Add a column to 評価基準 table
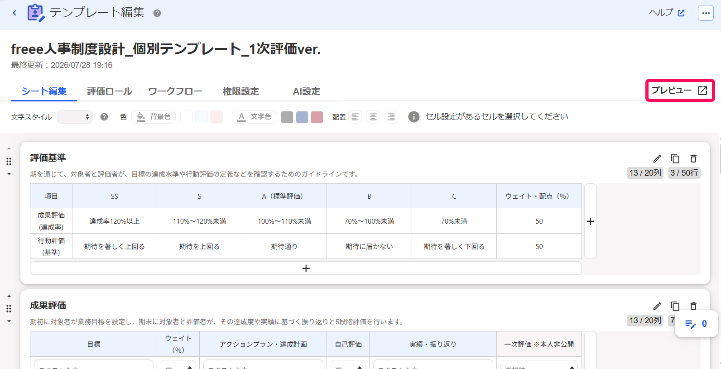The width and height of the screenshot is (721, 369). tap(591, 221)
